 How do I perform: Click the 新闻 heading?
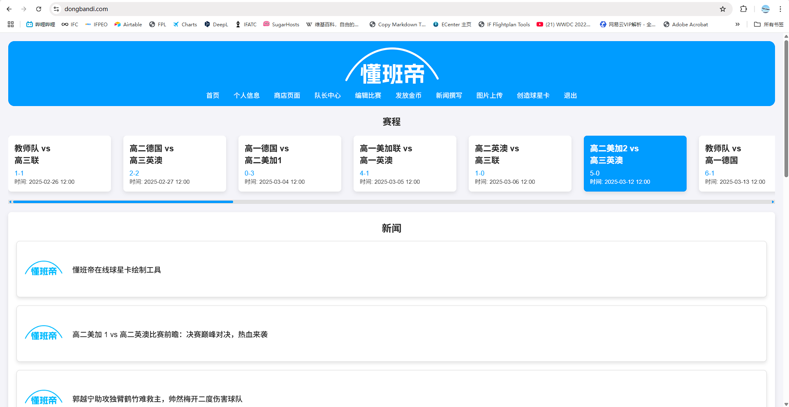pyautogui.click(x=391, y=228)
